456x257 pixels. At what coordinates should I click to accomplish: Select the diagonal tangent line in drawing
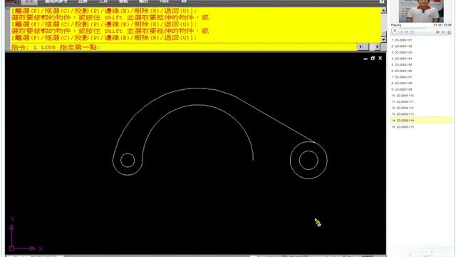click(x=276, y=121)
